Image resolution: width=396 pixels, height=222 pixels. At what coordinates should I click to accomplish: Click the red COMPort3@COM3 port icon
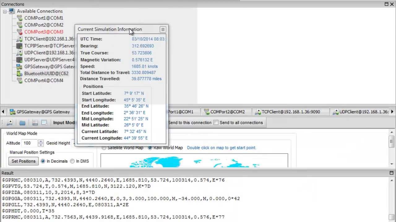[19, 32]
